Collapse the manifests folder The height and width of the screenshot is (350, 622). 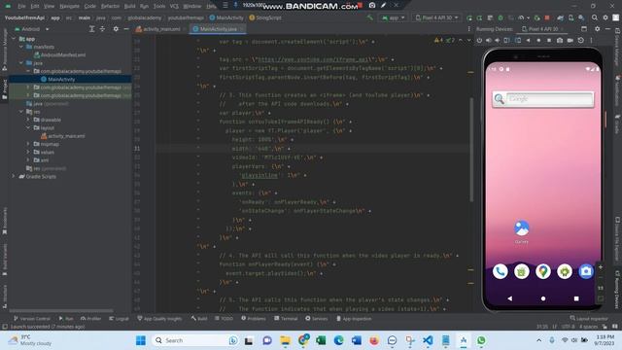pyautogui.click(x=21, y=47)
